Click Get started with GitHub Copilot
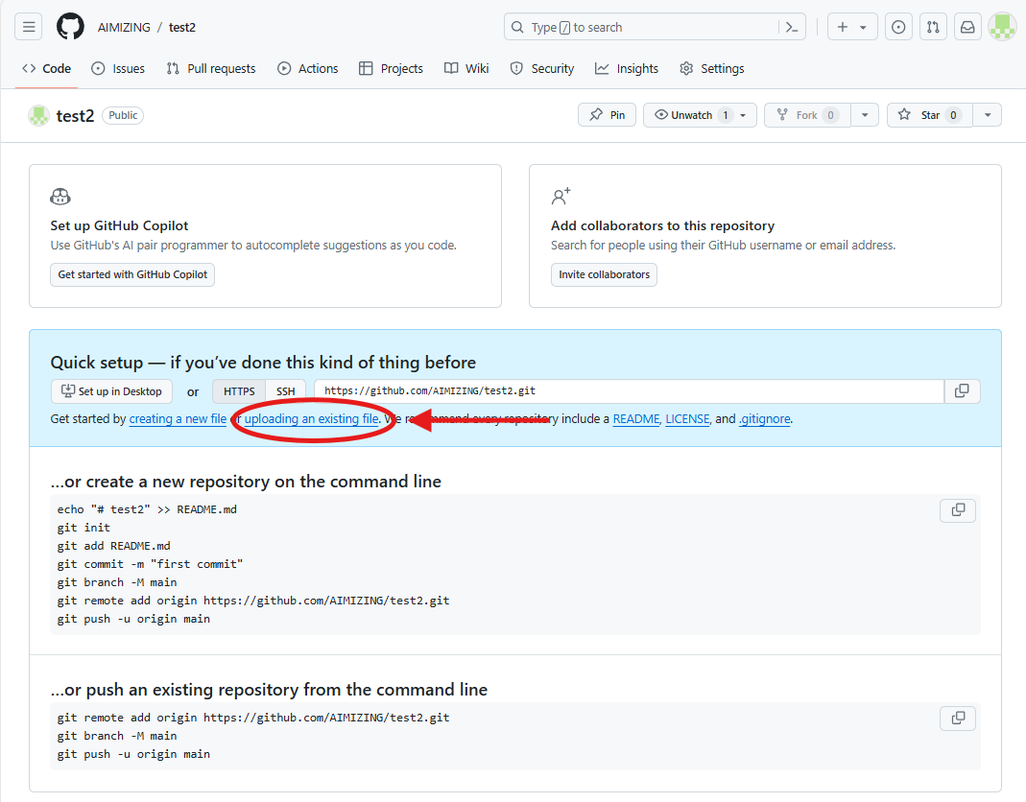This screenshot has width=1026, height=802. click(x=132, y=274)
